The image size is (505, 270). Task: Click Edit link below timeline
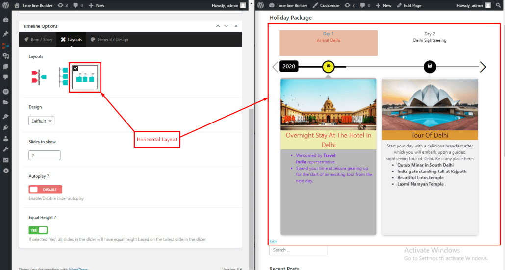pos(273,242)
